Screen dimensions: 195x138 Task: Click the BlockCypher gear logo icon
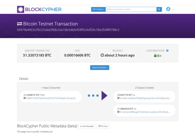click(20, 9)
